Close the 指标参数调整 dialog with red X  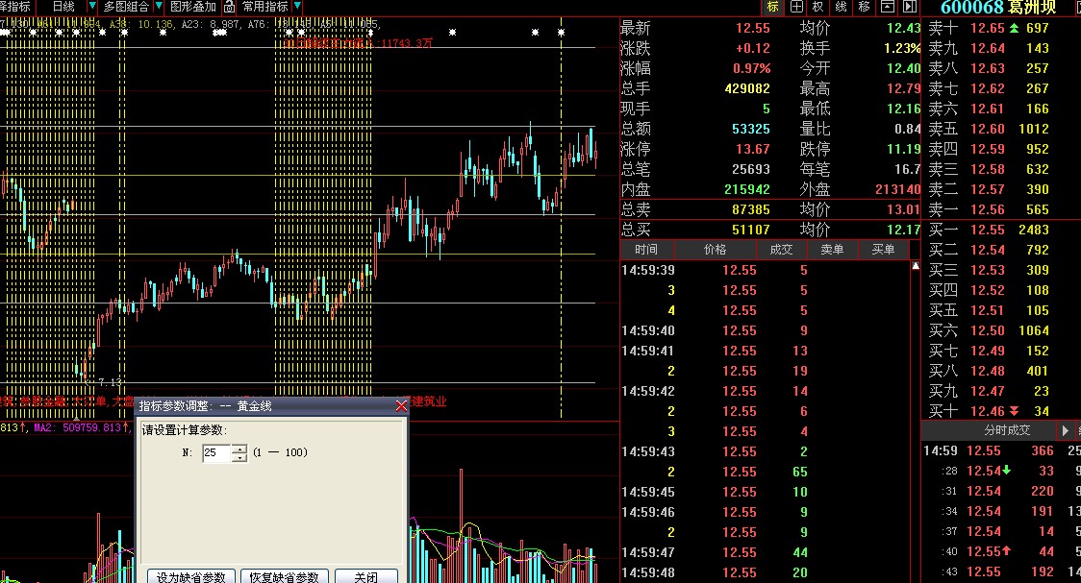(x=401, y=406)
